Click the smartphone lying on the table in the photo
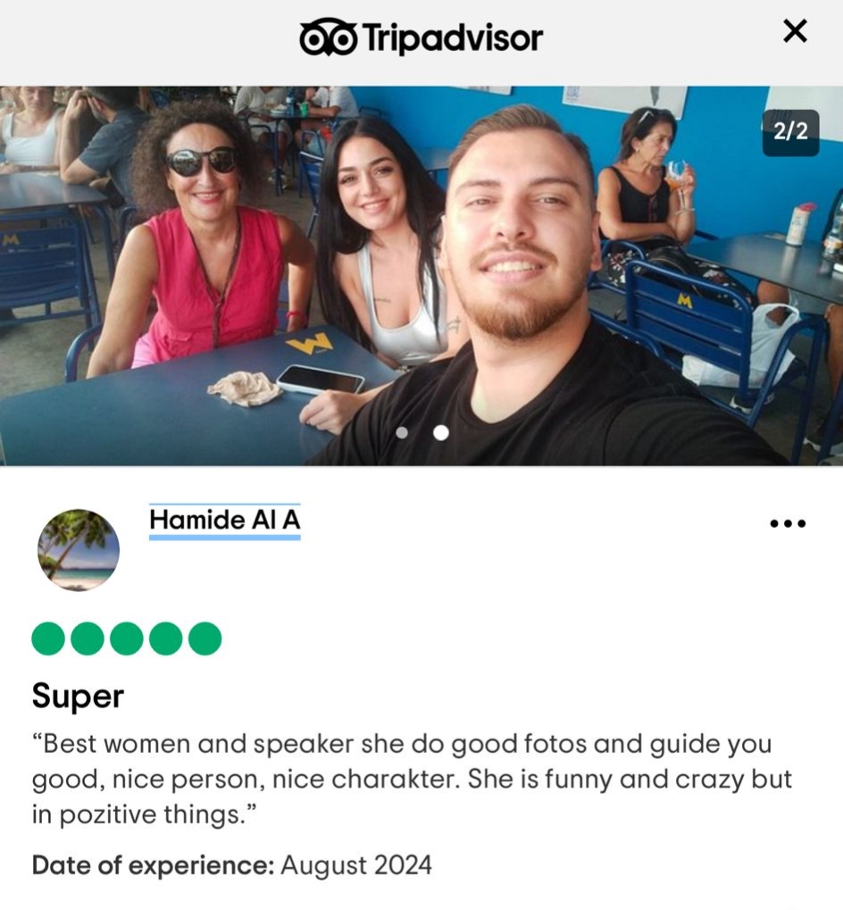This screenshot has height=910, width=843. (321, 379)
